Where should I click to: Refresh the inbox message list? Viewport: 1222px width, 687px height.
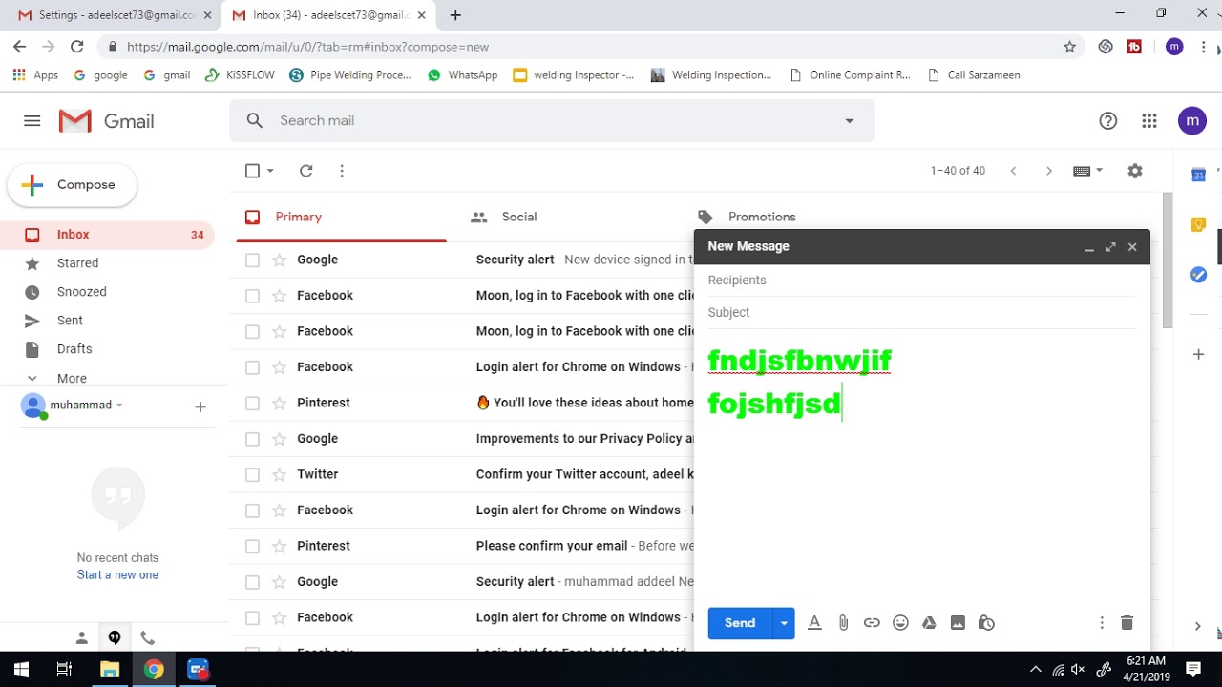click(x=305, y=171)
